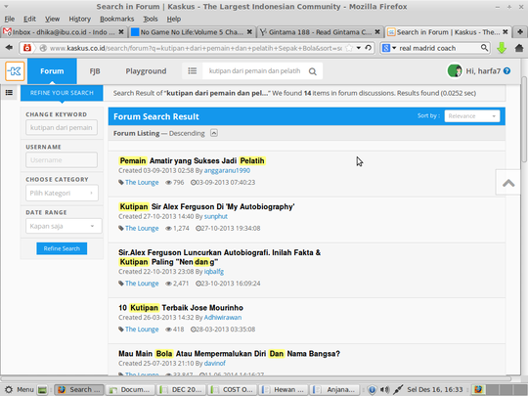528x396 pixels.
Task: Open 10 Kutipan Terbaik Jose Mourinho thread
Action: coord(181,307)
